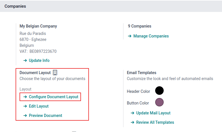Select the Update Mail Layout link
The image size is (222, 132).
pyautogui.click(x=153, y=113)
